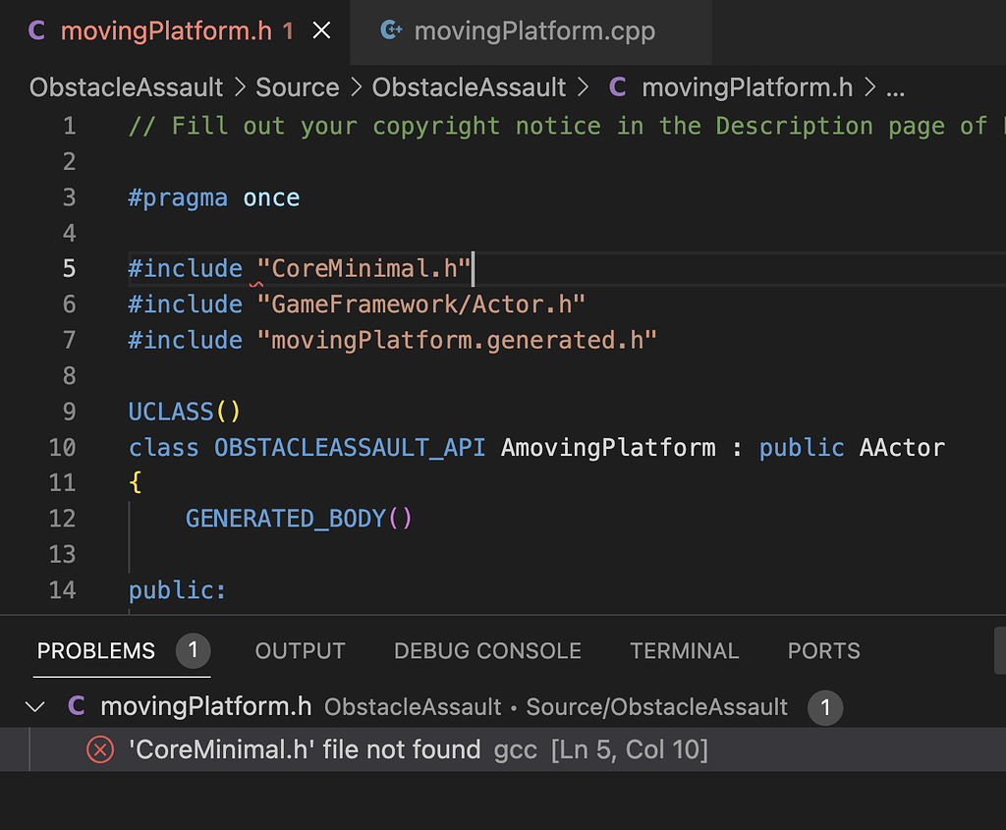Expand the ObstacleAssault breadcrumb item
This screenshot has width=1006, height=830.
coord(126,87)
